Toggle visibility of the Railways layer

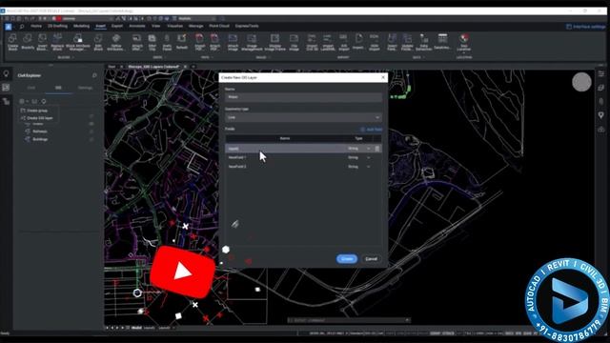coord(91,131)
